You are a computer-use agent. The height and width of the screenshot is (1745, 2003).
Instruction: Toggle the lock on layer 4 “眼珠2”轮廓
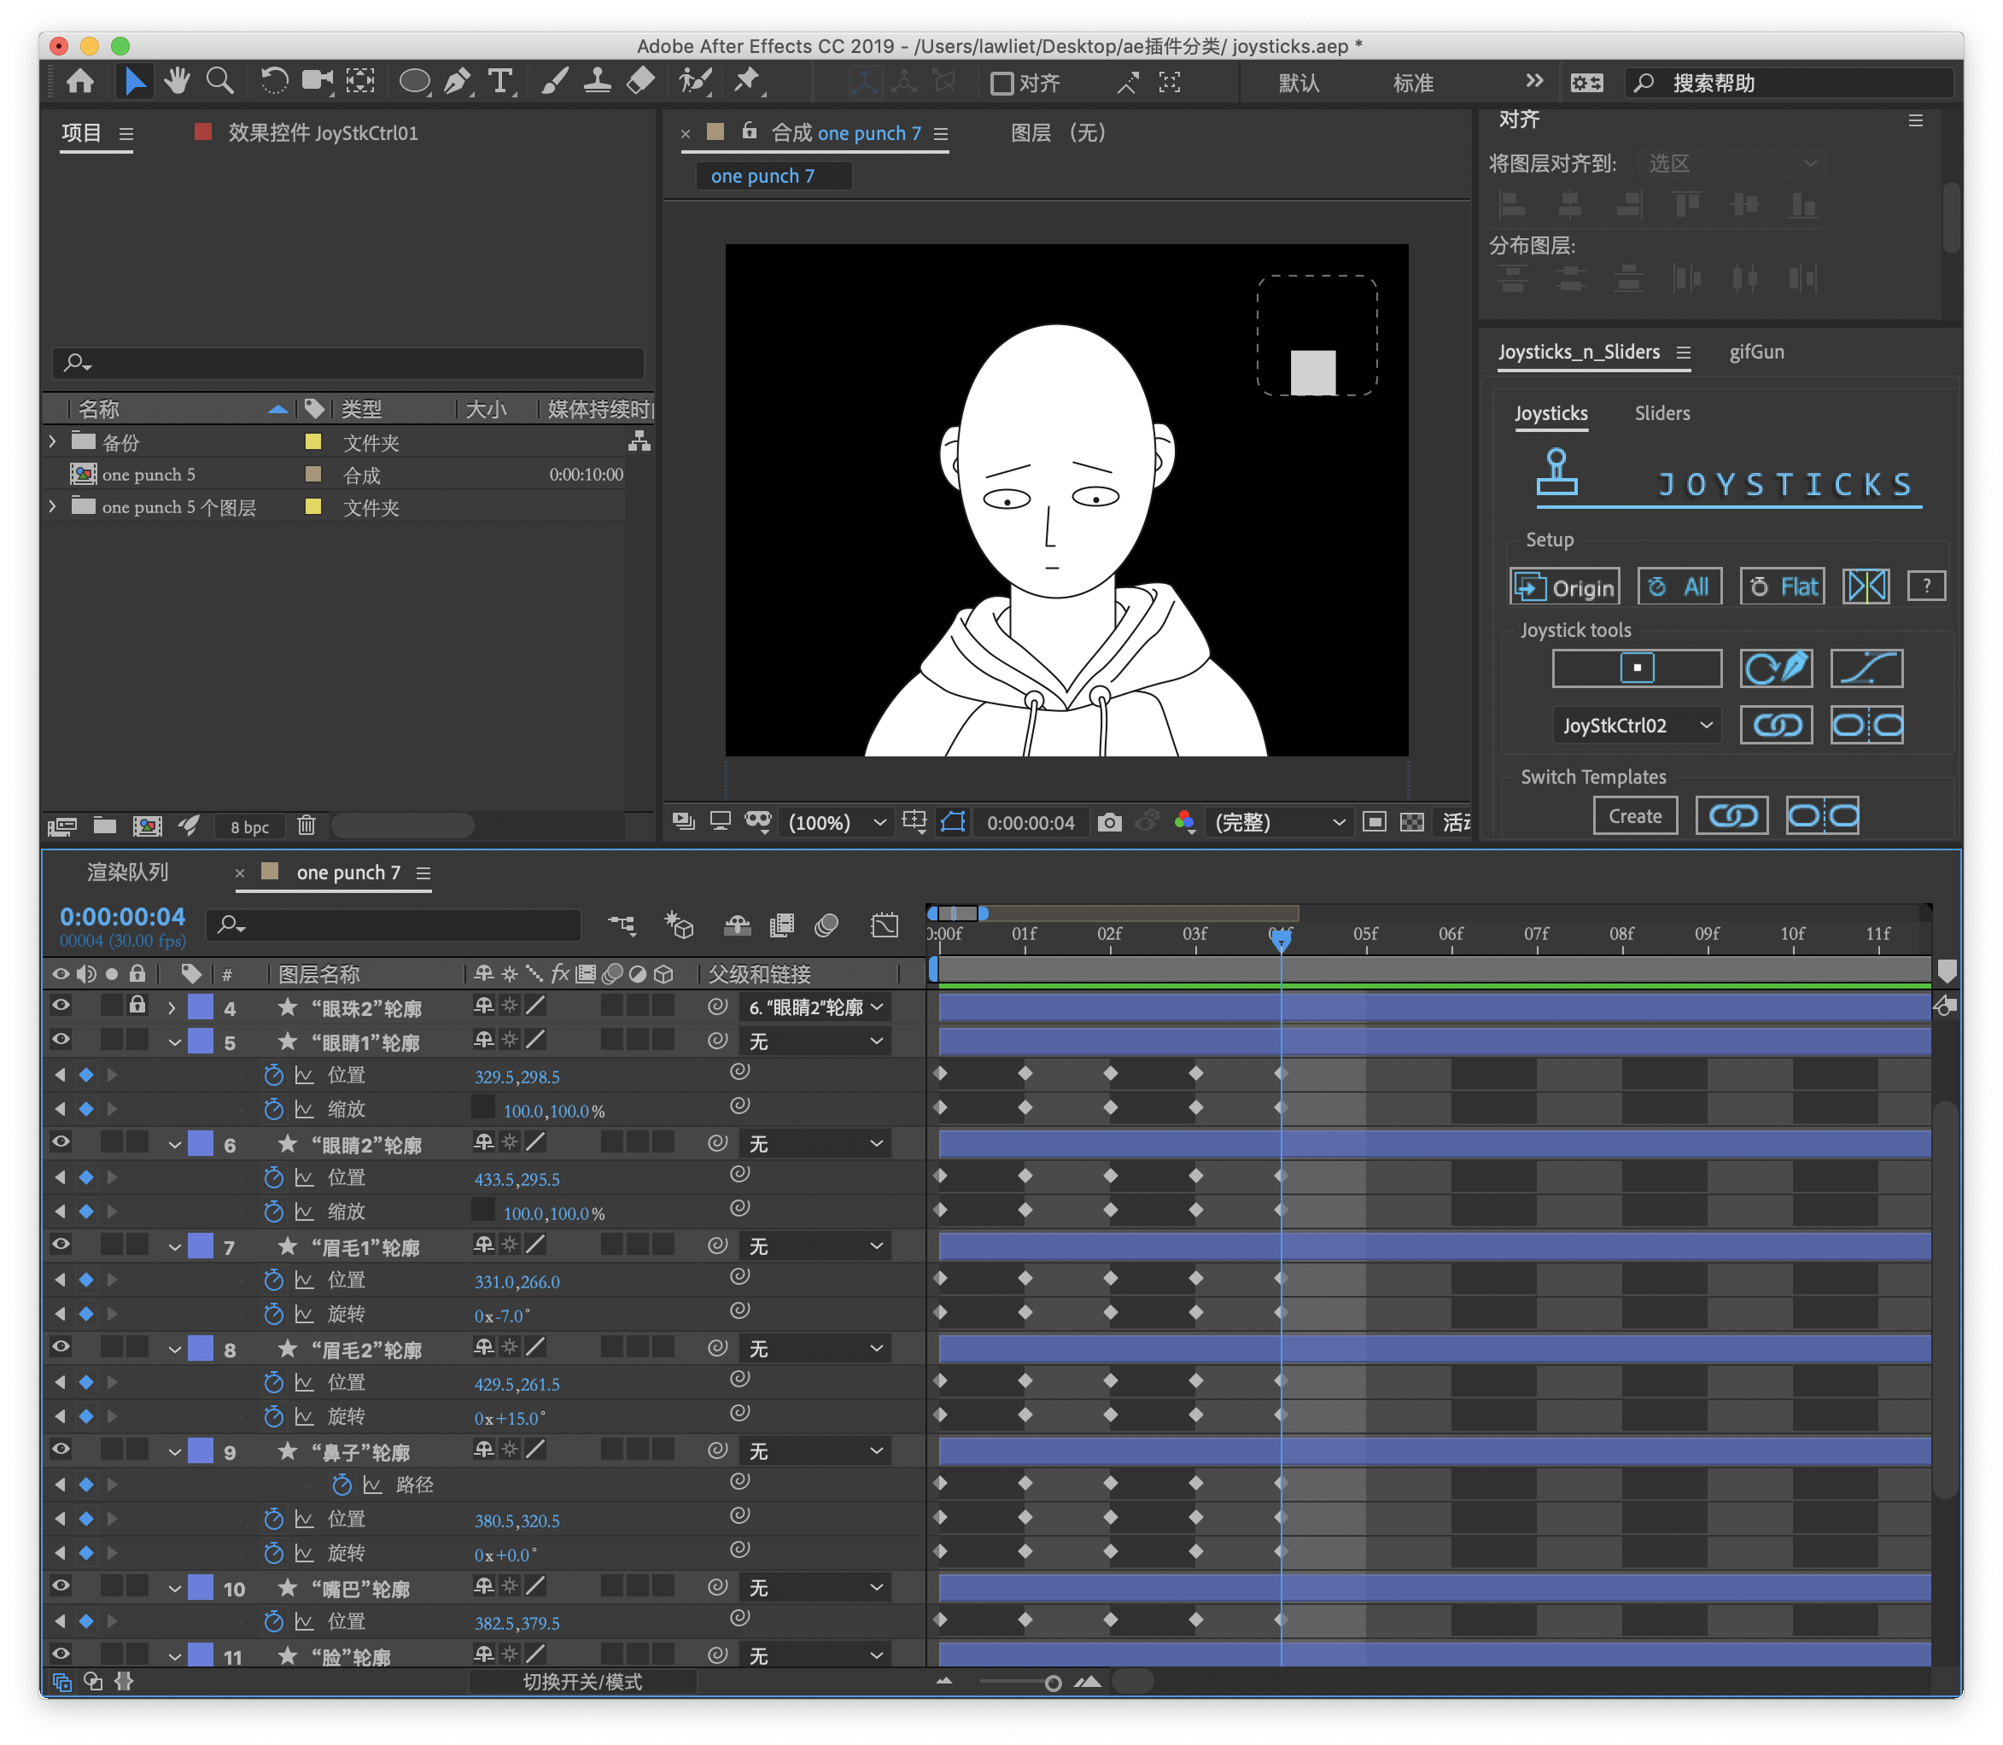point(137,1005)
